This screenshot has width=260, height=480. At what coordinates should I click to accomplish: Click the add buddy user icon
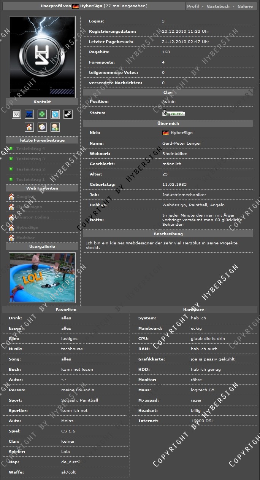pos(55,127)
